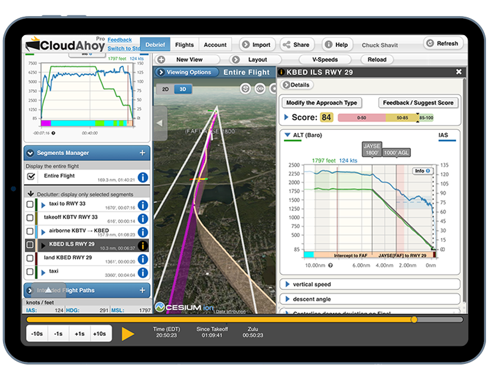Click info icon on KBED ILS RWY 29 title
Screen dimensions: 489x380
281,73
